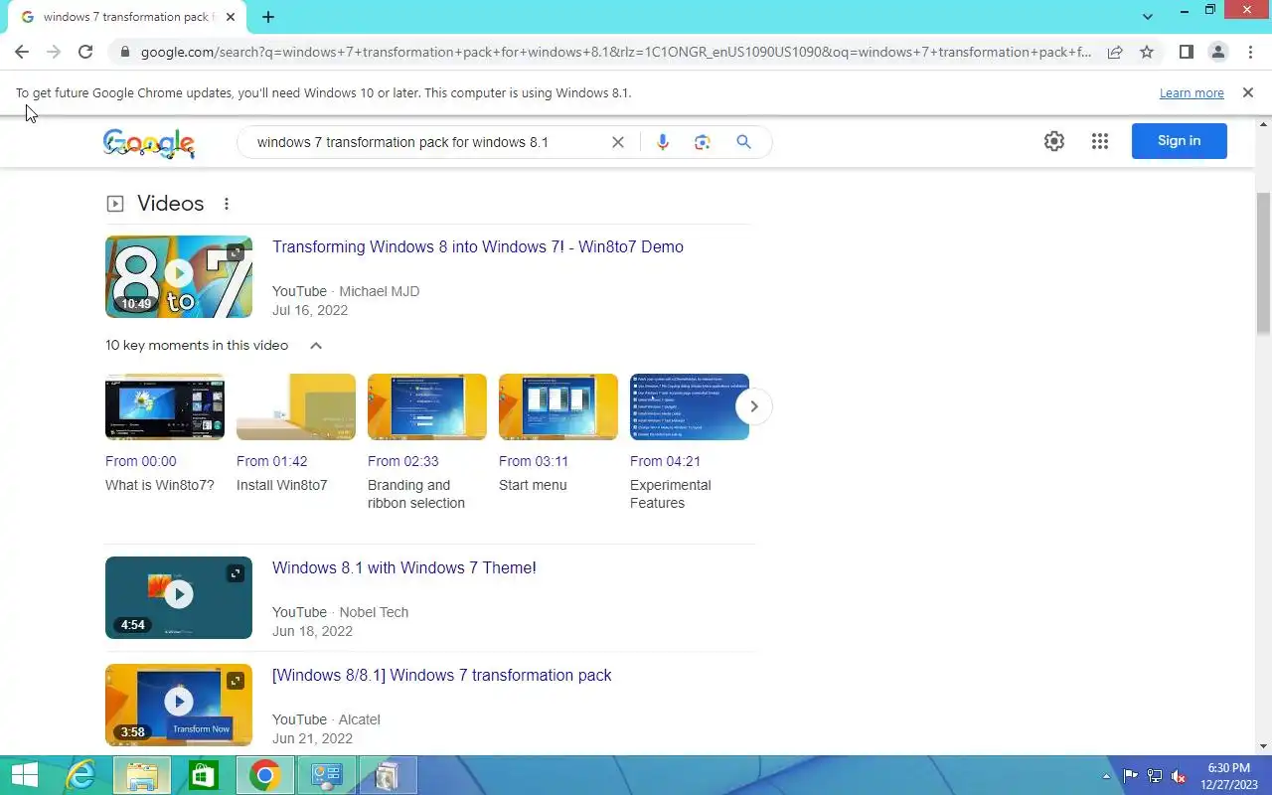Viewport: 1272px width, 795px height.
Task: Open the Windows Store taskbar icon
Action: click(203, 775)
